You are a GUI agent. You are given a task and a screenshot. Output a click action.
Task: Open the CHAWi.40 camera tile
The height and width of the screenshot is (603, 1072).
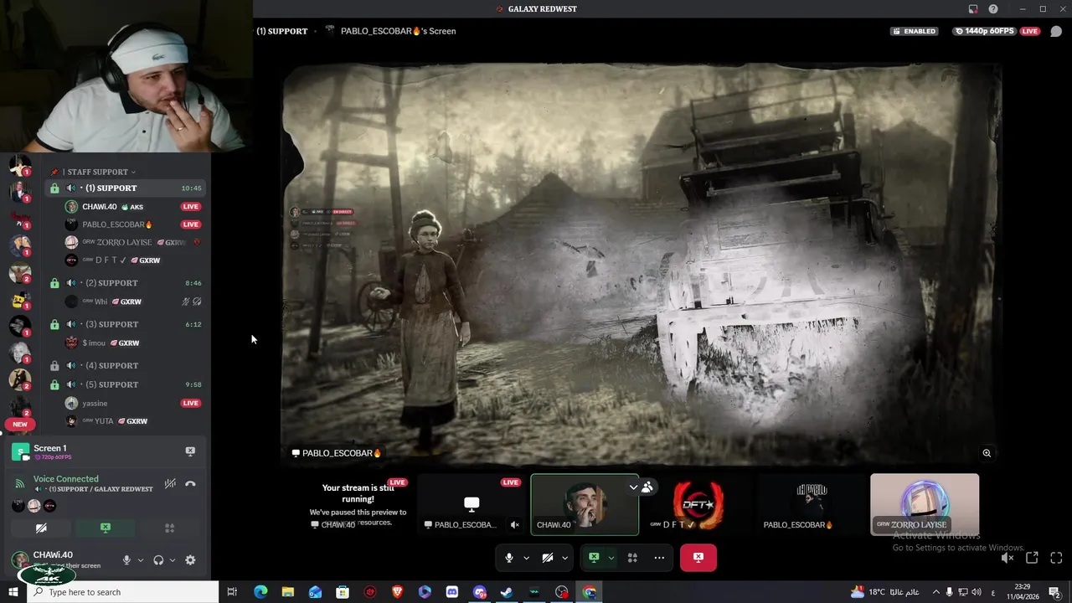pos(585,504)
